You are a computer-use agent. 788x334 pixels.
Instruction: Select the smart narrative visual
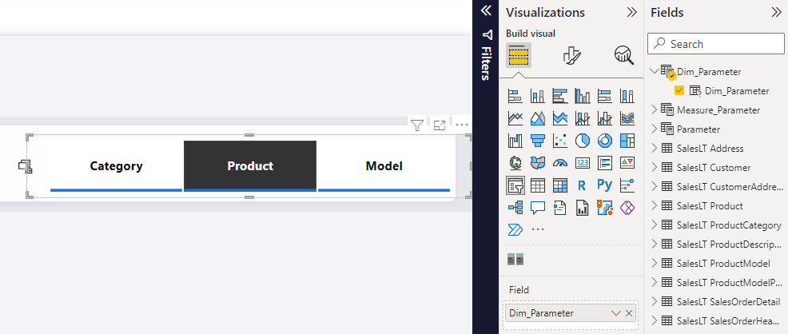(560, 208)
